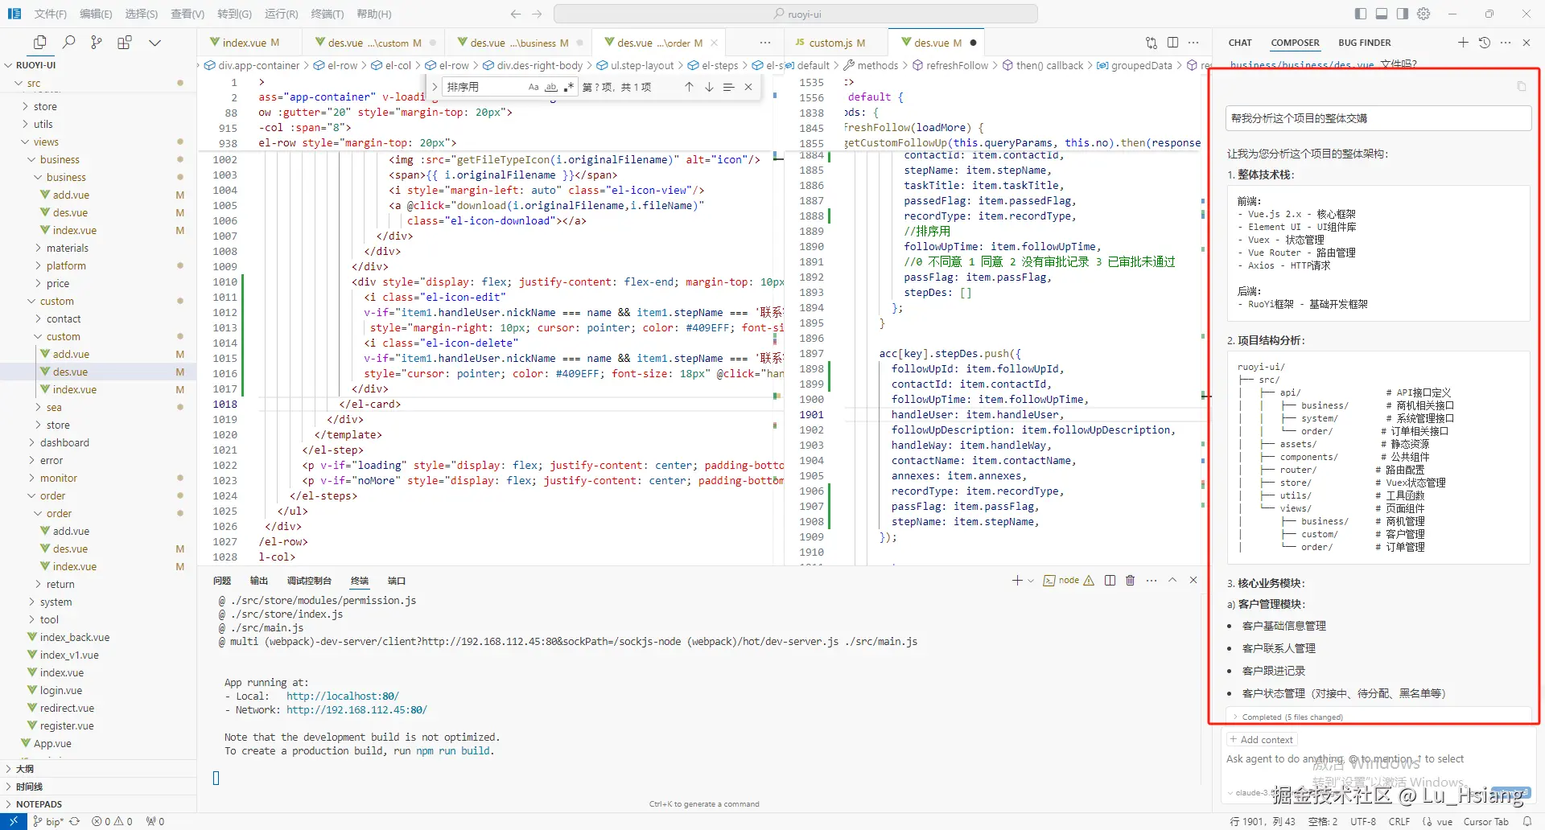
Task: Show more activity bar views chevron
Action: tap(155, 43)
